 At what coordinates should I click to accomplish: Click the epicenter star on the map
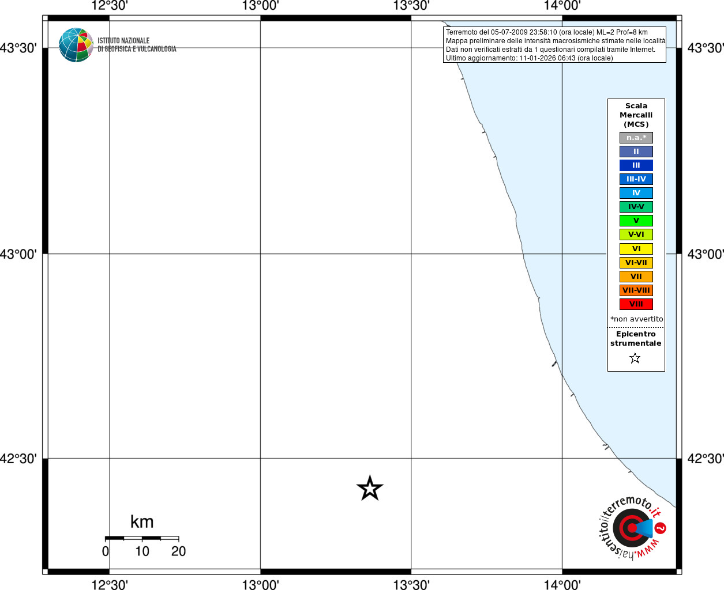pyautogui.click(x=370, y=489)
